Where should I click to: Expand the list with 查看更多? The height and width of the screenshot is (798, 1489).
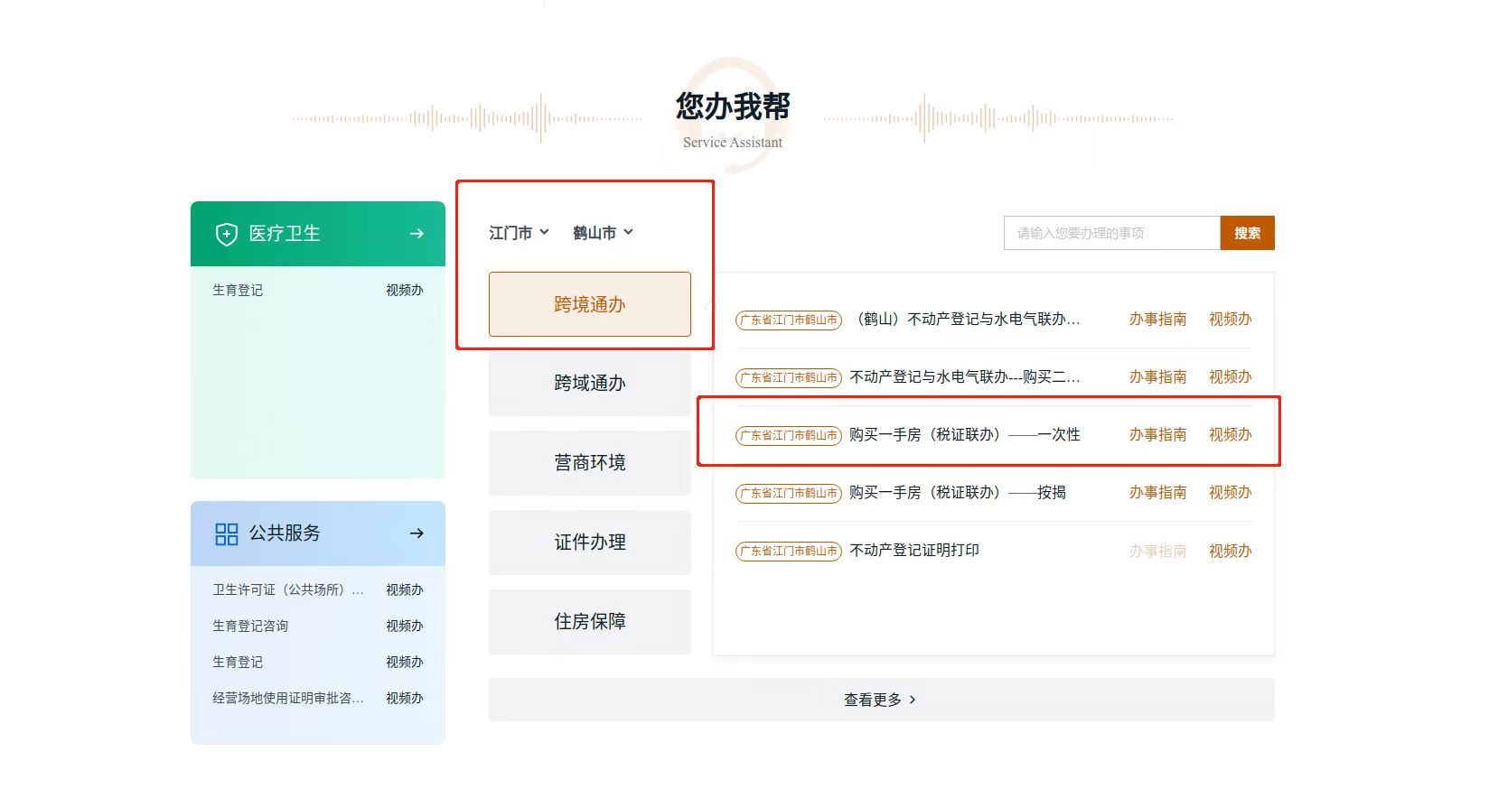click(881, 700)
